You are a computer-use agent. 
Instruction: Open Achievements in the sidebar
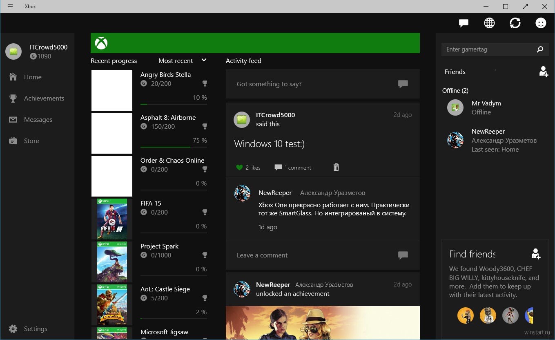[x=37, y=98]
